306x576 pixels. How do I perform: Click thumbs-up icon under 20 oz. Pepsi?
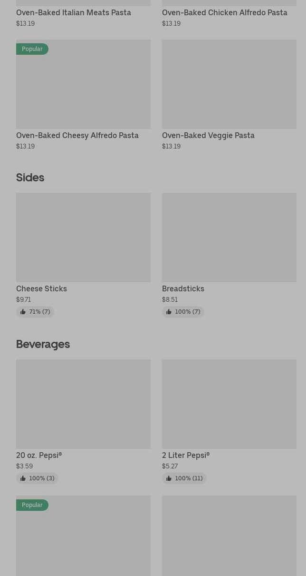(x=23, y=478)
